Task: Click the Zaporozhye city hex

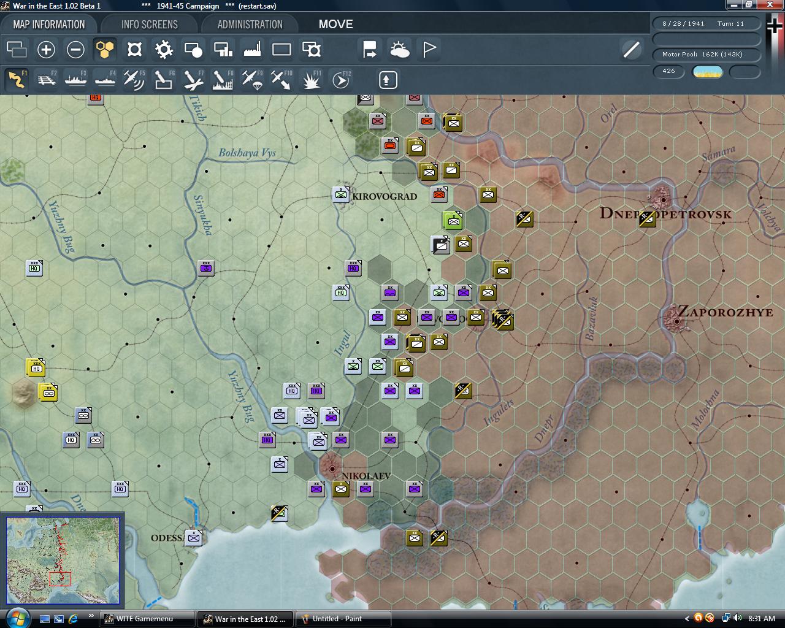Action: coord(677,320)
